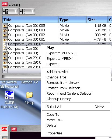Image resolution: width=112 pixels, height=139 pixels.
Task: Select Remove from Library option
Action: [x=63, y=83]
